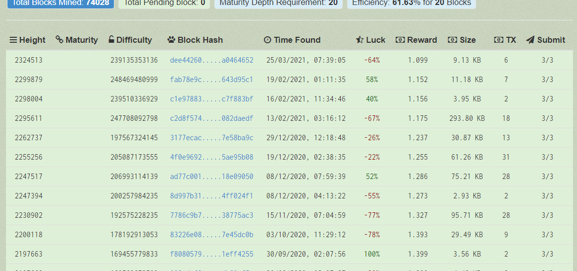Image resolution: width=577 pixels, height=271 pixels.
Task: Click the Submit paper plane icon
Action: point(530,40)
